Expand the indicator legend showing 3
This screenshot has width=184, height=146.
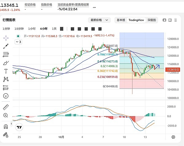(x=18, y=42)
